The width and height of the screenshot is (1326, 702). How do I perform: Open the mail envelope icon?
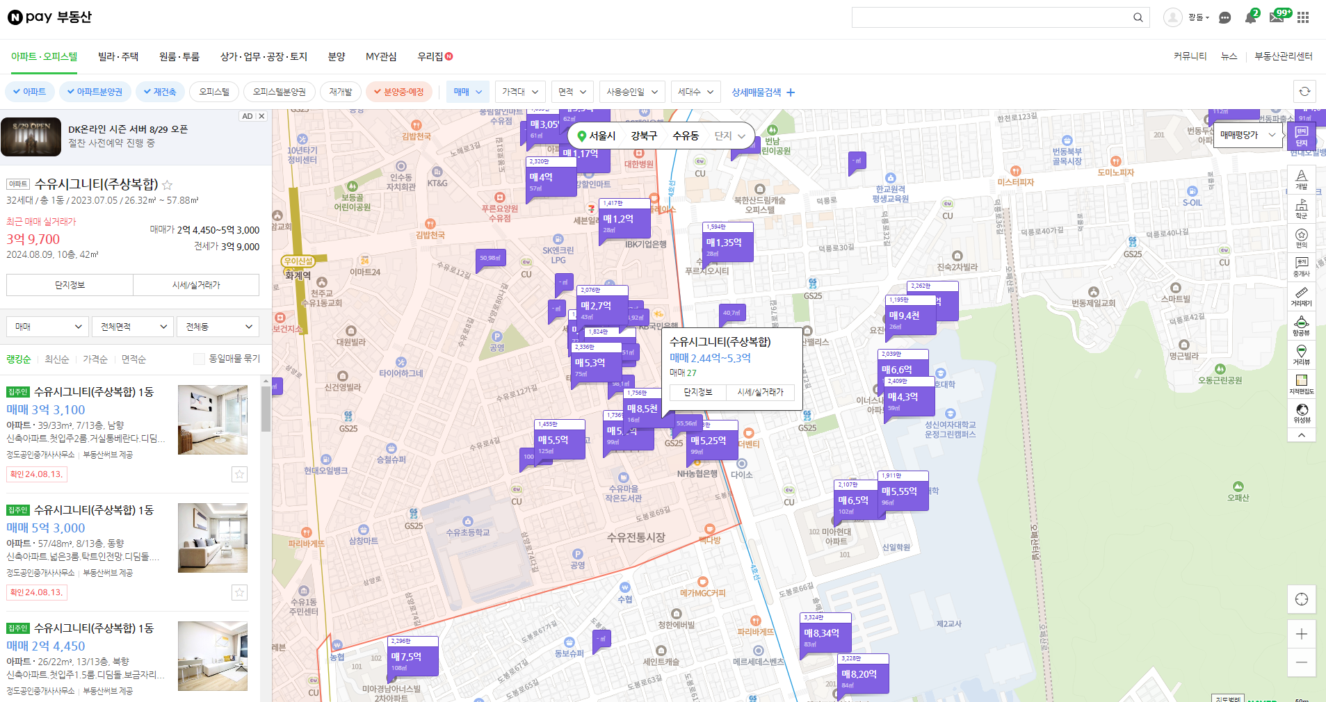1277,17
